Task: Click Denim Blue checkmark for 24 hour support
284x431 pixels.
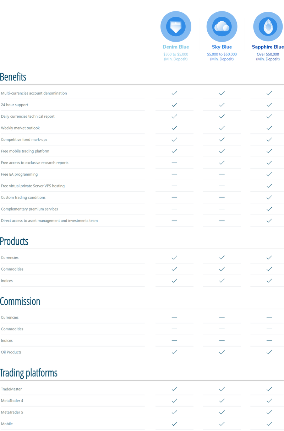Action: [174, 105]
